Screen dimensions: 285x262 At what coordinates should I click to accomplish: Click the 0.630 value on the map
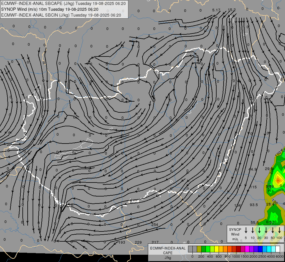pyautogui.click(x=271, y=222)
